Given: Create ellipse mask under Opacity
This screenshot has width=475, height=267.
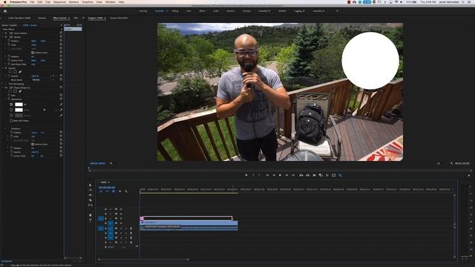Looking at the screenshot, I should [x=10, y=72].
